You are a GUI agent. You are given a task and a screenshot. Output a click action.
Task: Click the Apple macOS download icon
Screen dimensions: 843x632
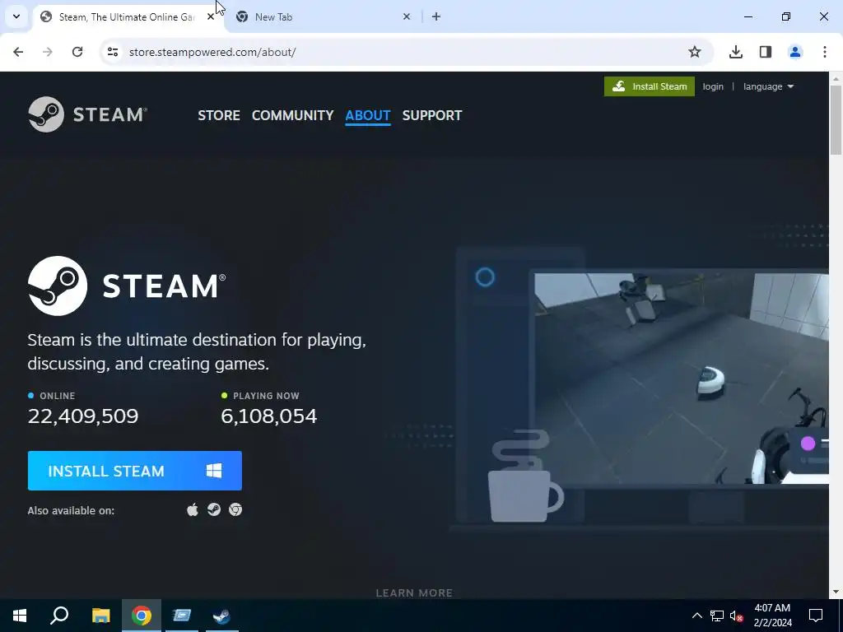coord(193,509)
